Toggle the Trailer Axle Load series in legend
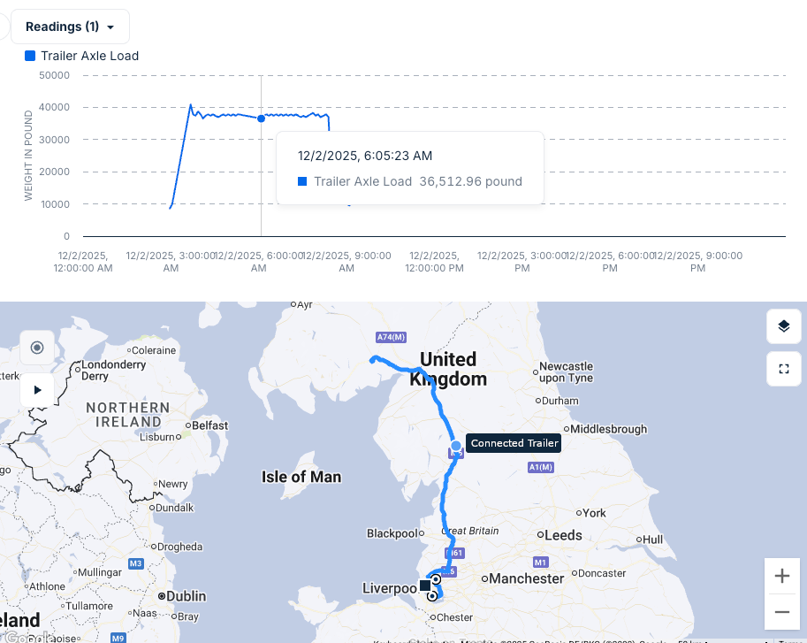Image resolution: width=807 pixels, height=643 pixels. tap(80, 56)
